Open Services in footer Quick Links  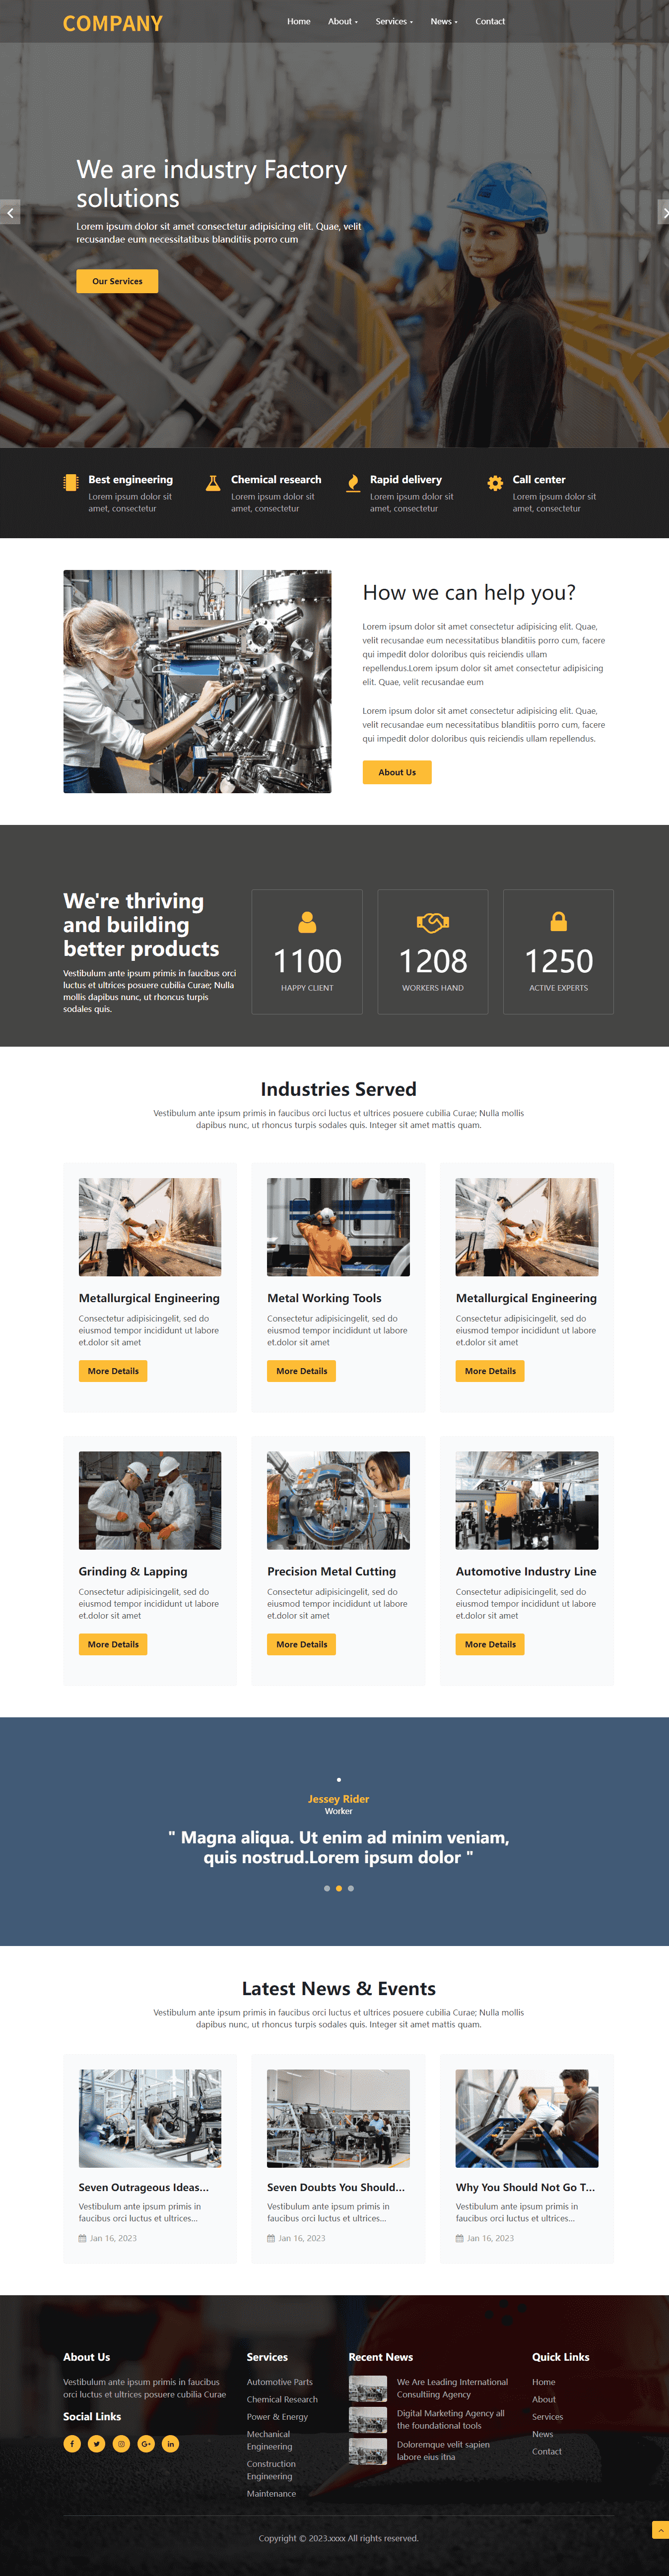click(x=547, y=2416)
